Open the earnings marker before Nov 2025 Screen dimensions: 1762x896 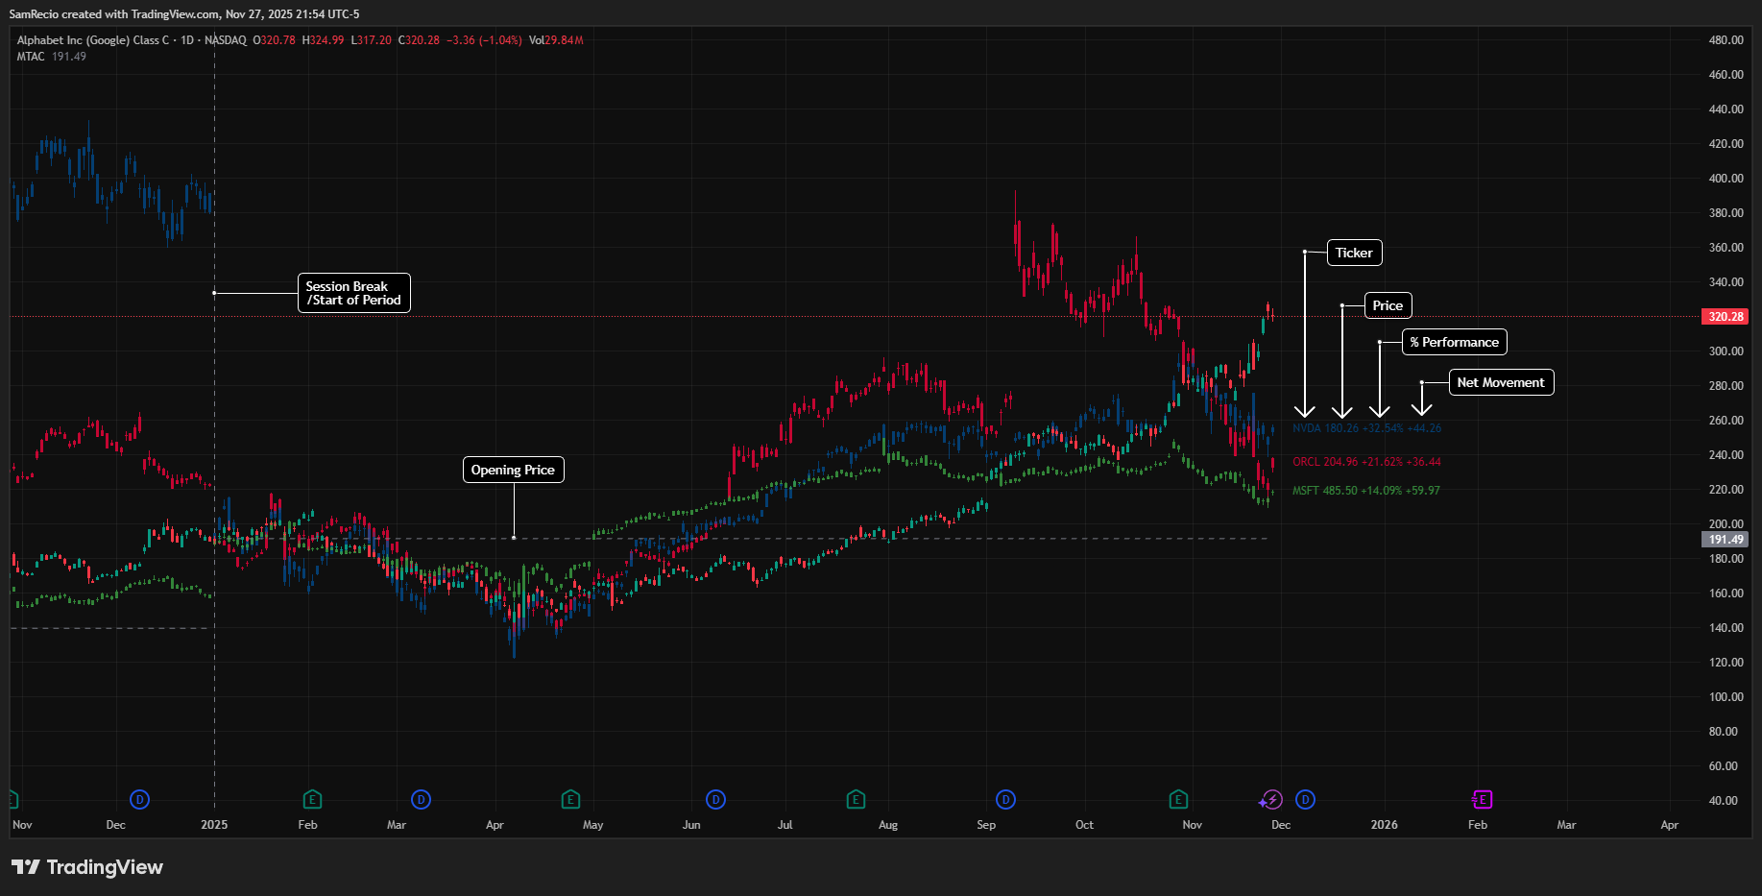click(1178, 799)
